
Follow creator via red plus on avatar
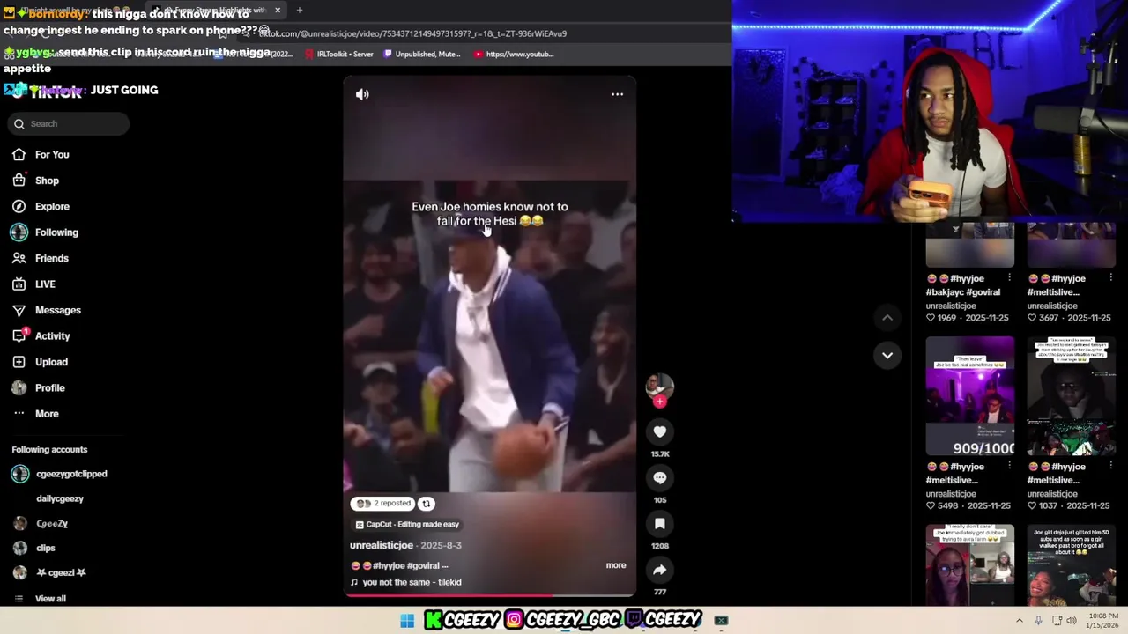point(660,402)
